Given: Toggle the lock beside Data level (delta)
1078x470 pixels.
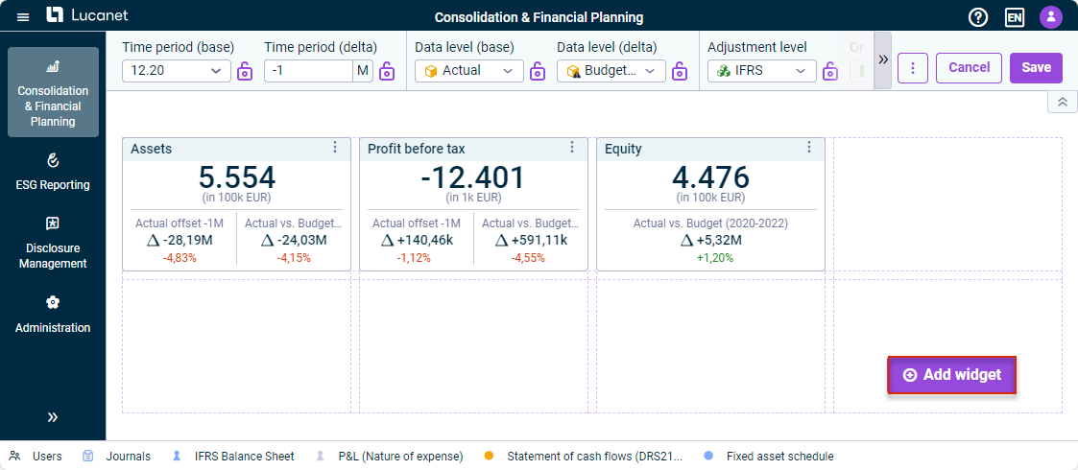Looking at the screenshot, I should [x=680, y=71].
